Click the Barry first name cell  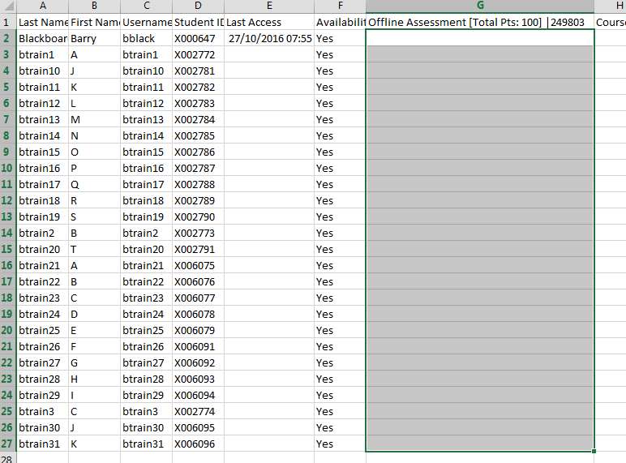(x=94, y=38)
